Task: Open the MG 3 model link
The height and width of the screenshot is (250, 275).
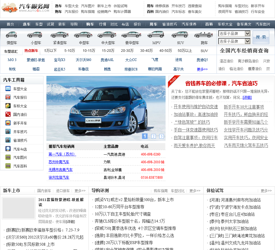Action: point(12,60)
